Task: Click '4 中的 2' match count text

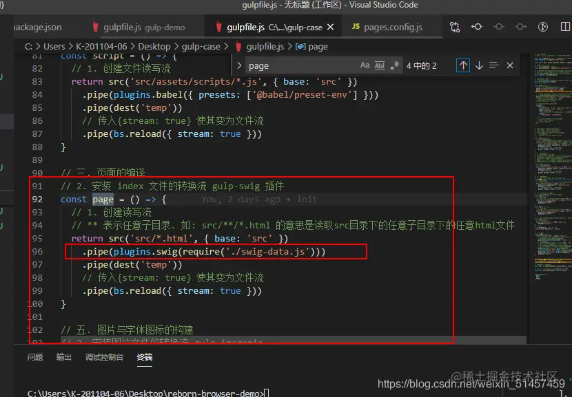Action: tap(421, 65)
